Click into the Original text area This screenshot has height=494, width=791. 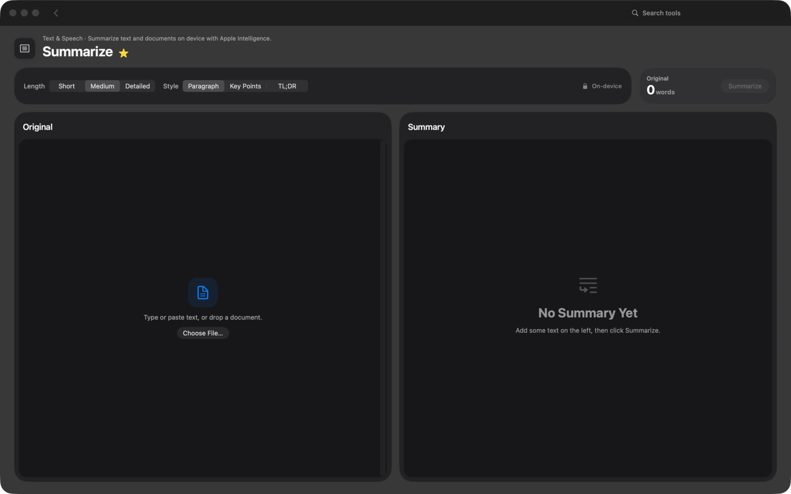pos(199,308)
